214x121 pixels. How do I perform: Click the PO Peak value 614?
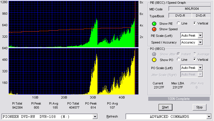[93, 107]
